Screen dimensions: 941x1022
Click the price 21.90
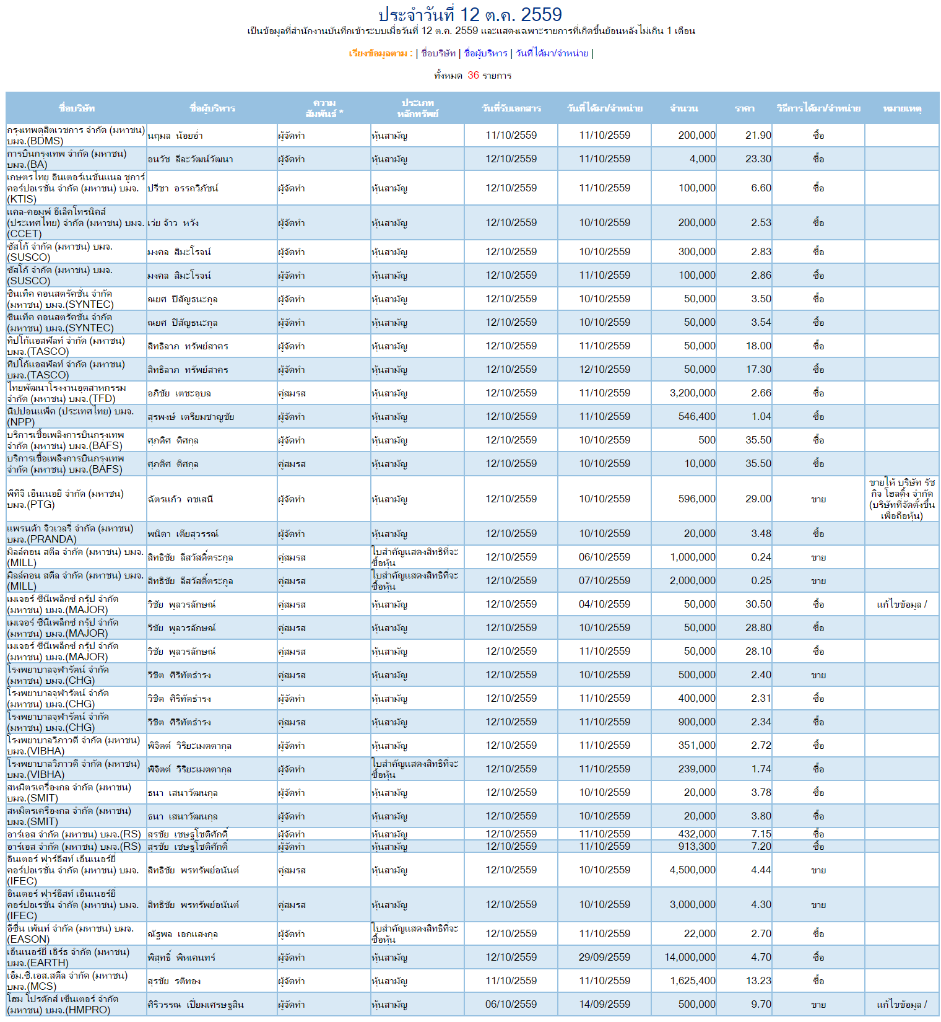[758, 136]
